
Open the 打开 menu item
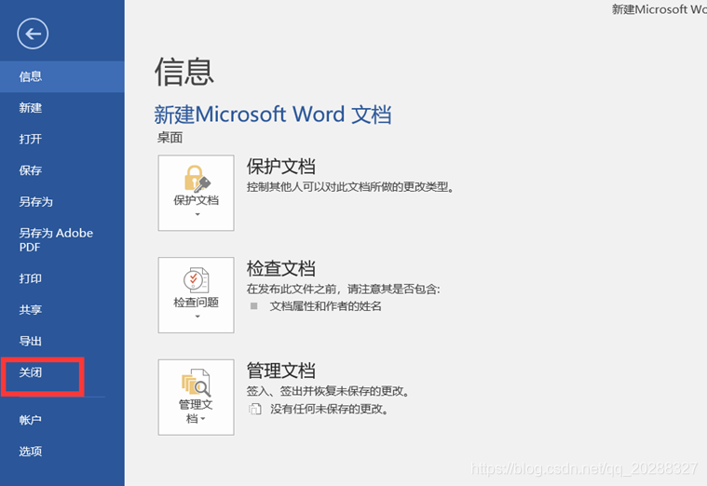62,139
